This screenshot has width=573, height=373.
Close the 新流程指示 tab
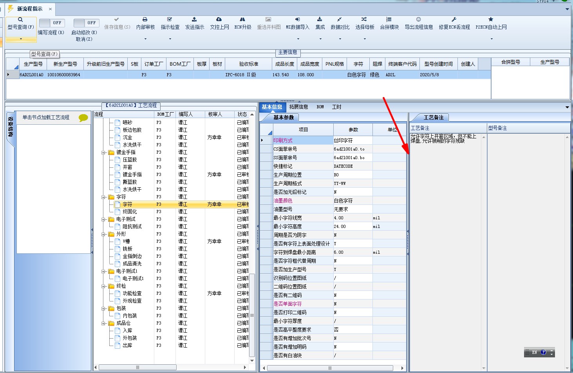[50, 9]
